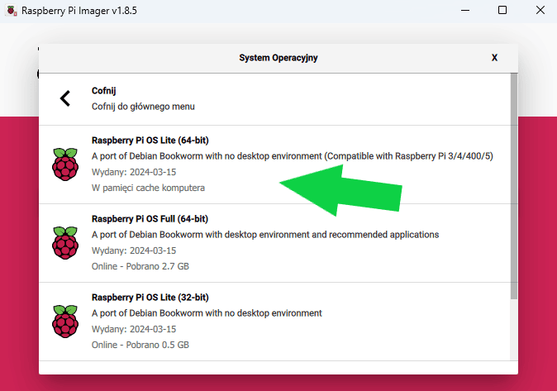Viewport: 557px width, 391px height.
Task: Click the Raspberry Pi Imager title bar icon
Action: coord(12,11)
